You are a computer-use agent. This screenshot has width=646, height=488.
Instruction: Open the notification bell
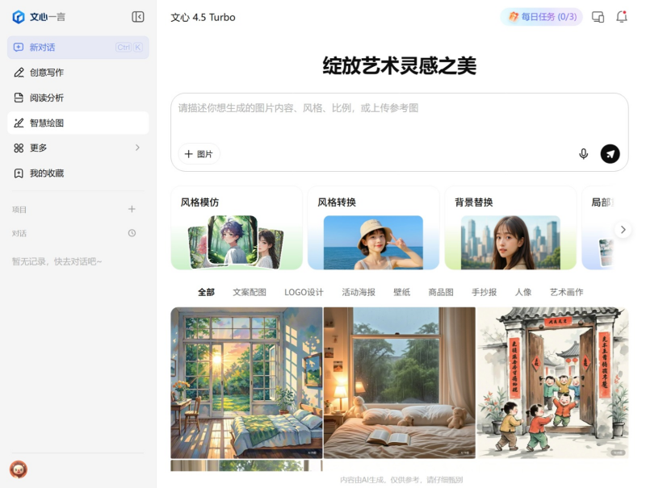pyautogui.click(x=621, y=17)
